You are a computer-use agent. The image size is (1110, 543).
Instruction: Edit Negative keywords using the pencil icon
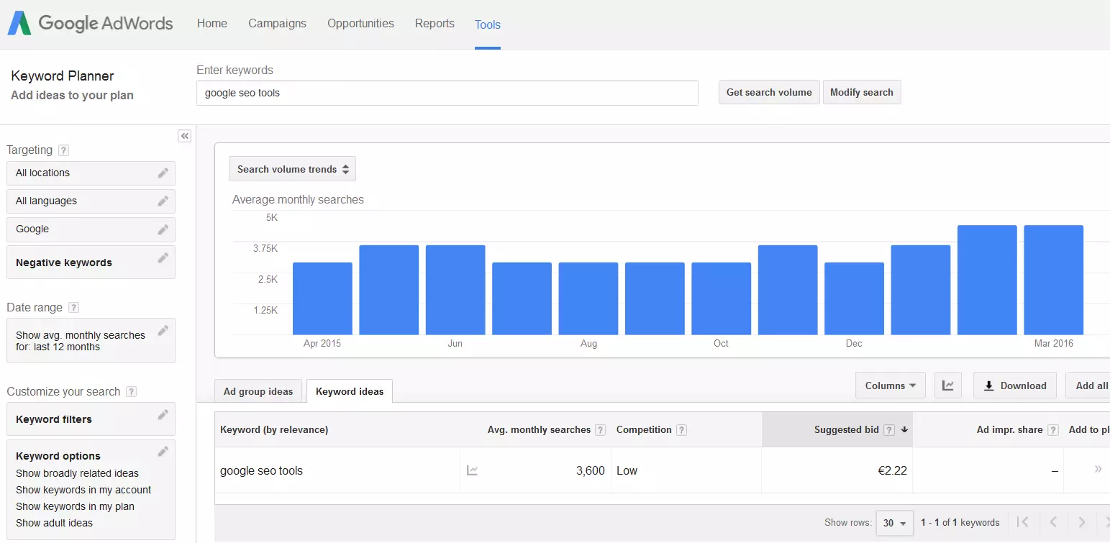coord(163,257)
